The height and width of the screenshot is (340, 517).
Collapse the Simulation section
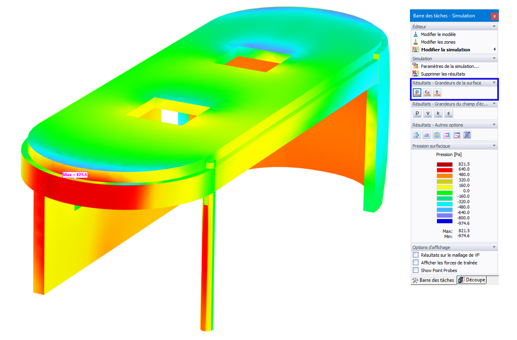(494, 59)
